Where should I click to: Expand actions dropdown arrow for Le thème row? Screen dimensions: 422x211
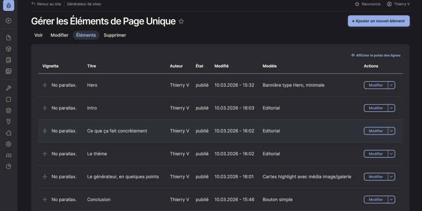click(391, 154)
